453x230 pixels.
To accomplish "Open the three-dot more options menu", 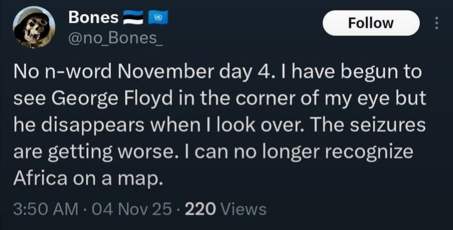I will point(437,23).
